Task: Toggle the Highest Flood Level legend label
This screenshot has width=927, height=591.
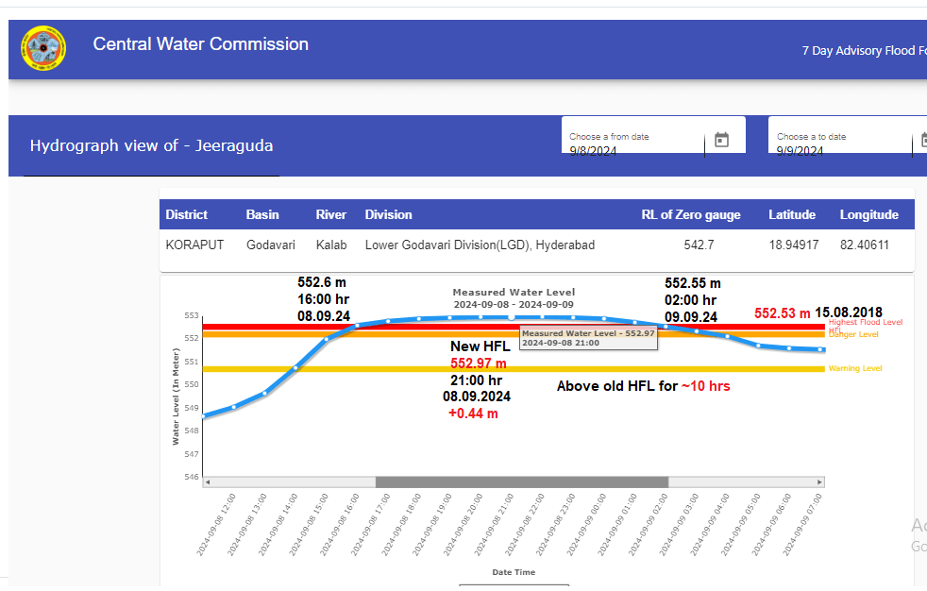Action: (866, 322)
